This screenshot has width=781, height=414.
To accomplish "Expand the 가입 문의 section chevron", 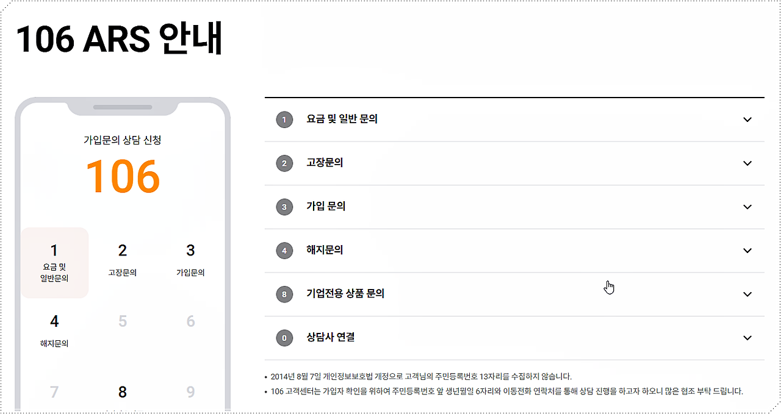I will (x=747, y=207).
